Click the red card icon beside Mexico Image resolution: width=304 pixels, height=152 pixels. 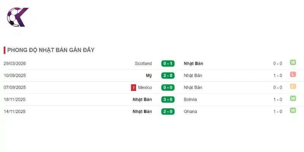[x=133, y=88]
